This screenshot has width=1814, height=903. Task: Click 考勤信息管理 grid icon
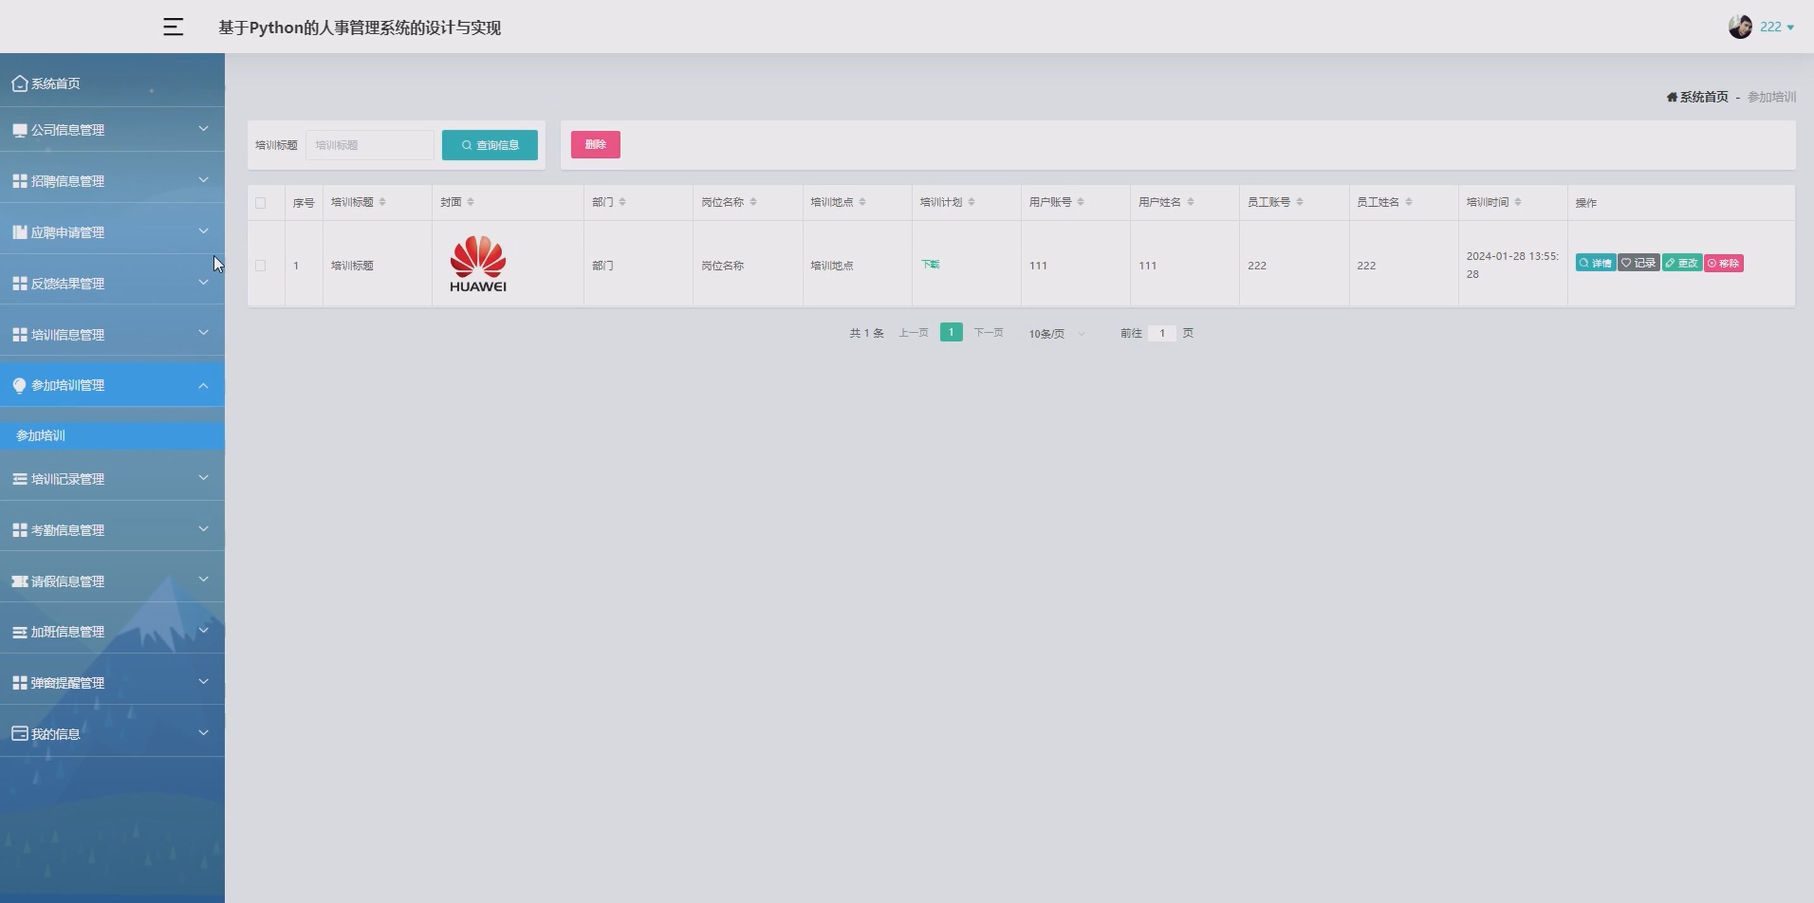[x=20, y=530]
